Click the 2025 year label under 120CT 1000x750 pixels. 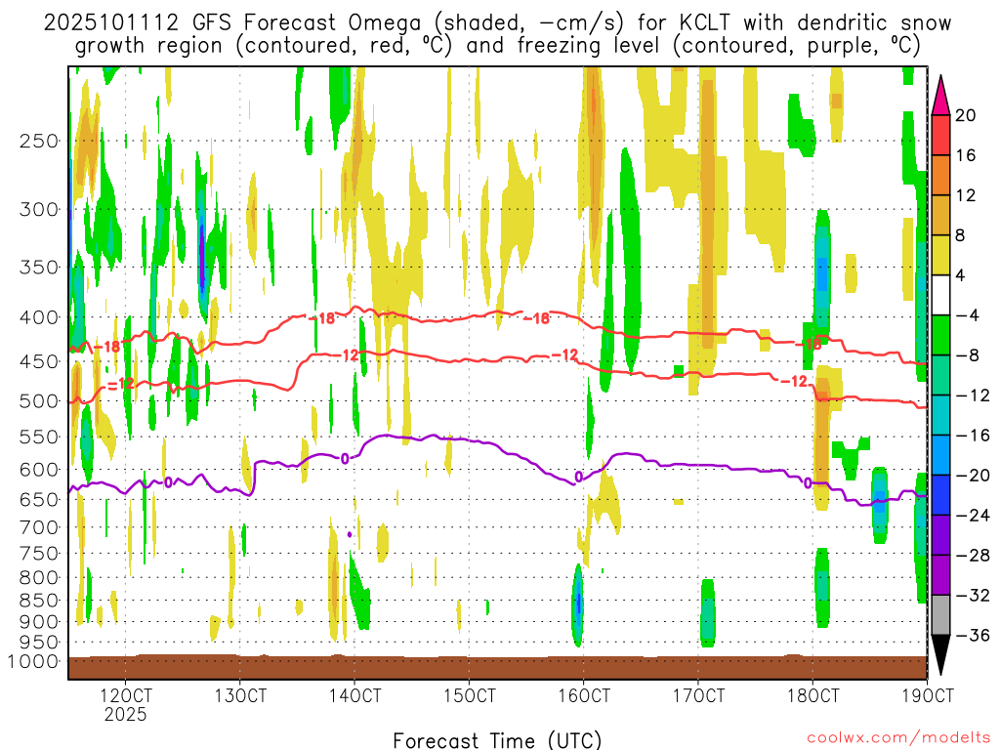pyautogui.click(x=126, y=714)
